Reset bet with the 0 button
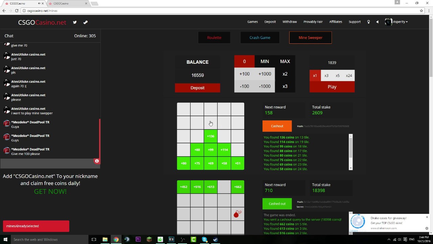The width and height of the screenshot is (433, 244). pyautogui.click(x=244, y=61)
